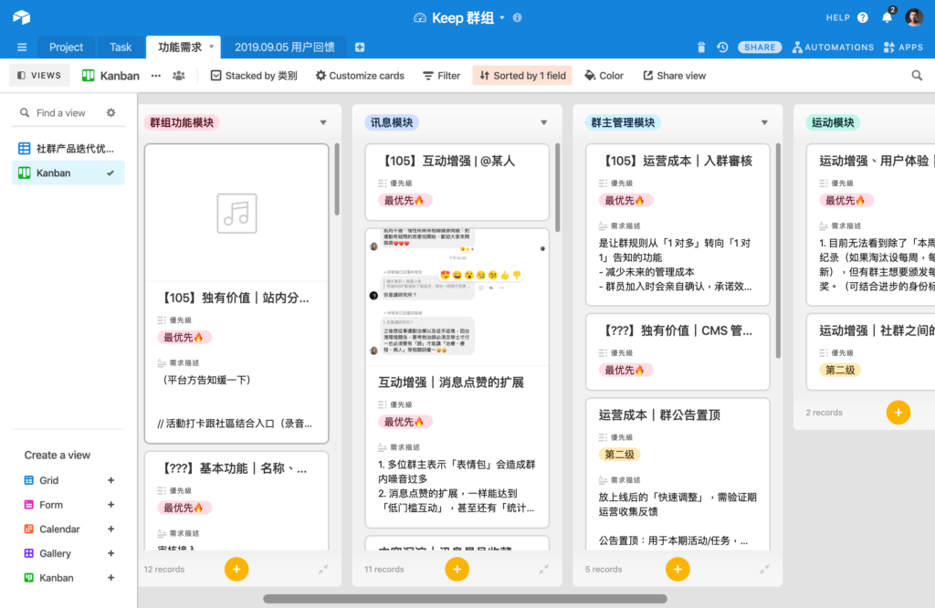This screenshot has height=608, width=935.
Task: Click the search magnifier in the toolbar
Action: pyautogui.click(x=917, y=76)
